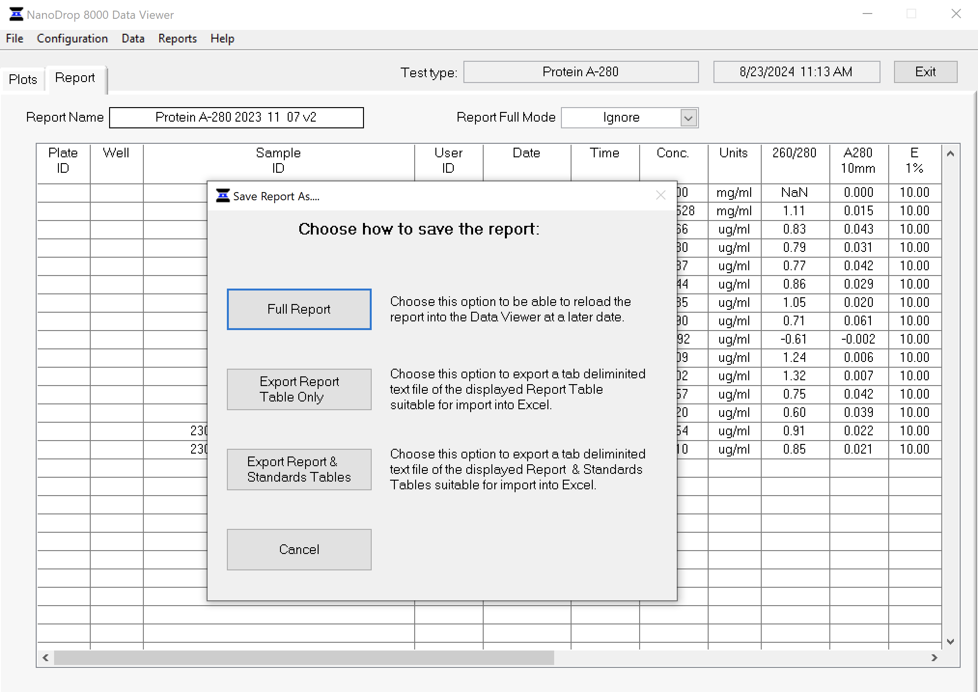Click the Full Report description text
This screenshot has width=978, height=692.
pyautogui.click(x=510, y=309)
